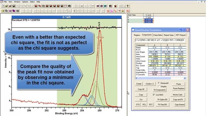Select the column A header in components table
The height and width of the screenshot is (116, 206).
coord(154,45)
